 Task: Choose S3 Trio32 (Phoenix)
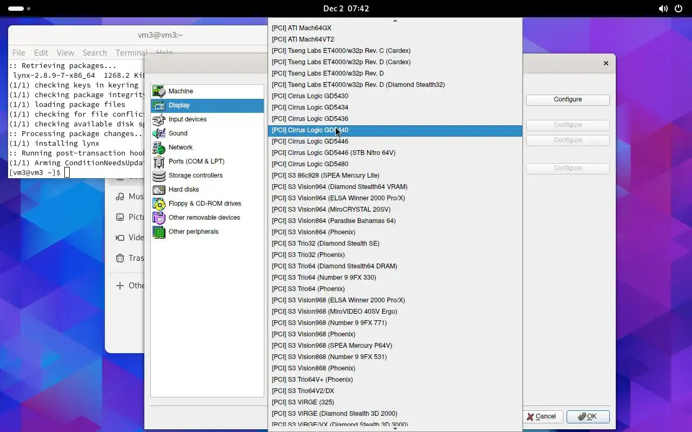click(x=395, y=255)
